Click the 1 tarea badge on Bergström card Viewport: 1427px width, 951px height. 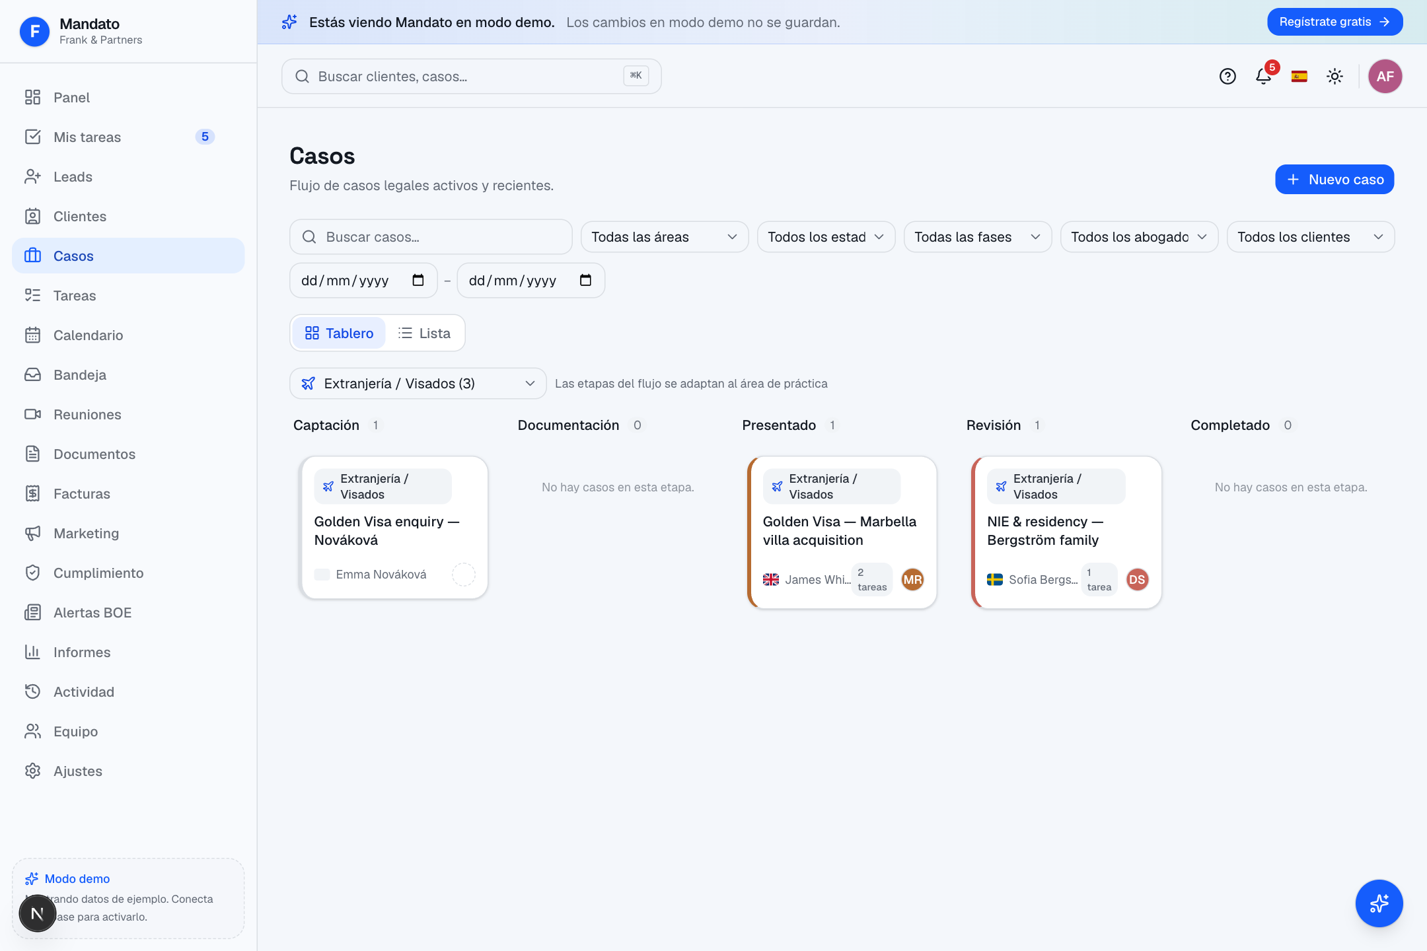pyautogui.click(x=1099, y=579)
